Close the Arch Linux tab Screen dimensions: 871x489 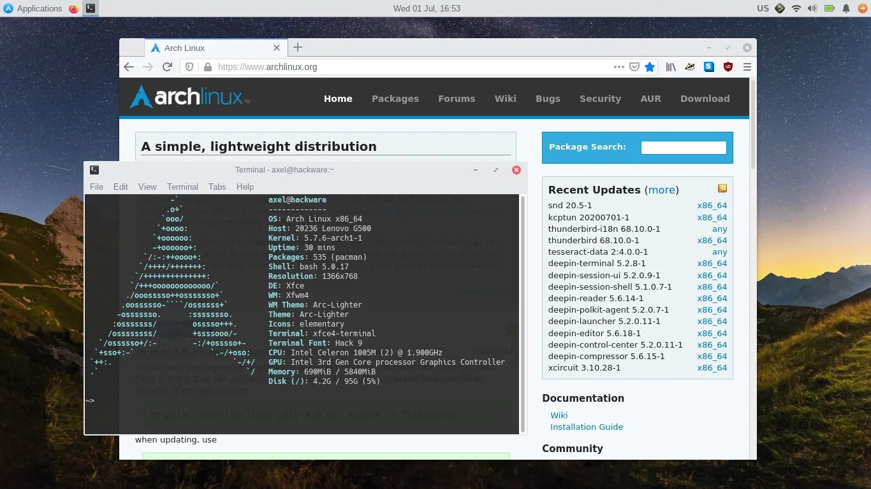[x=277, y=48]
